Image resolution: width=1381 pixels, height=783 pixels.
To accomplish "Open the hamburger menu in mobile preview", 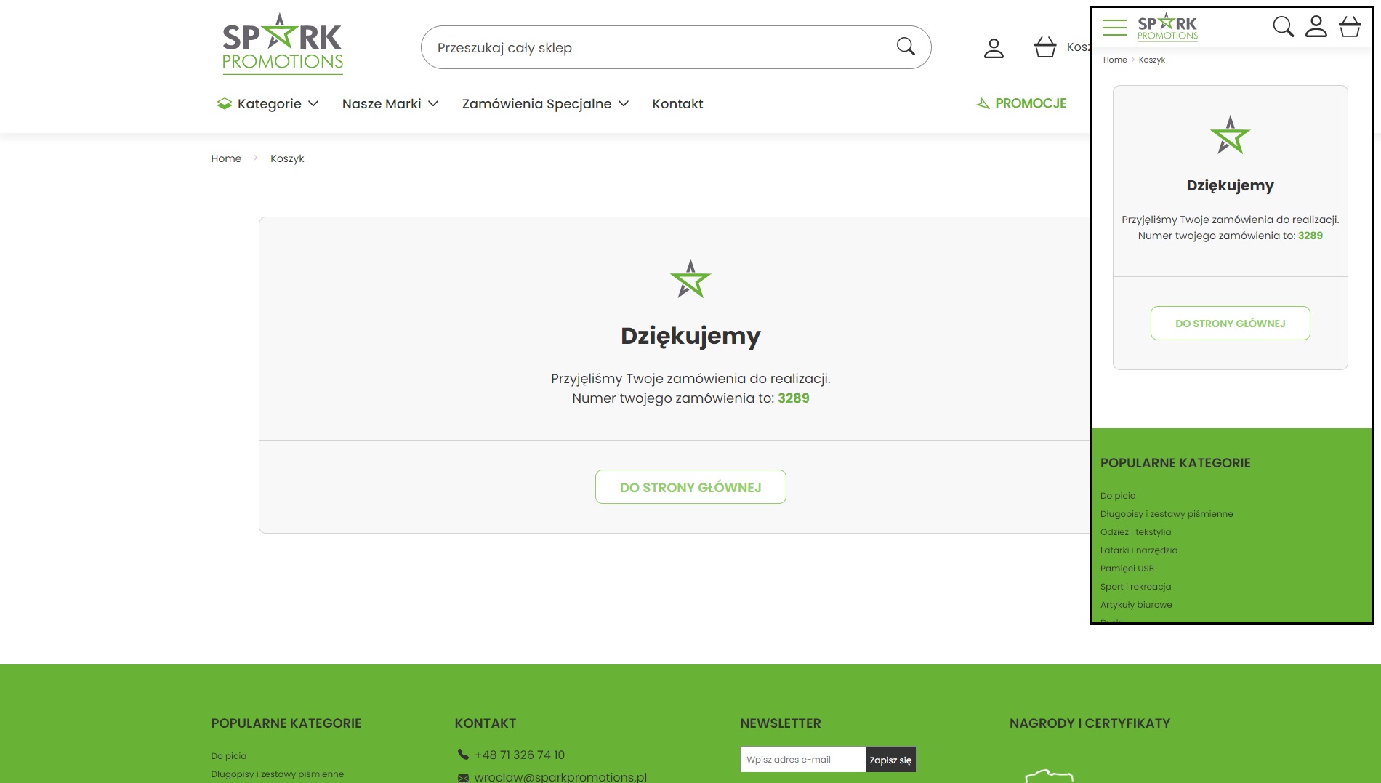I will click(1114, 28).
